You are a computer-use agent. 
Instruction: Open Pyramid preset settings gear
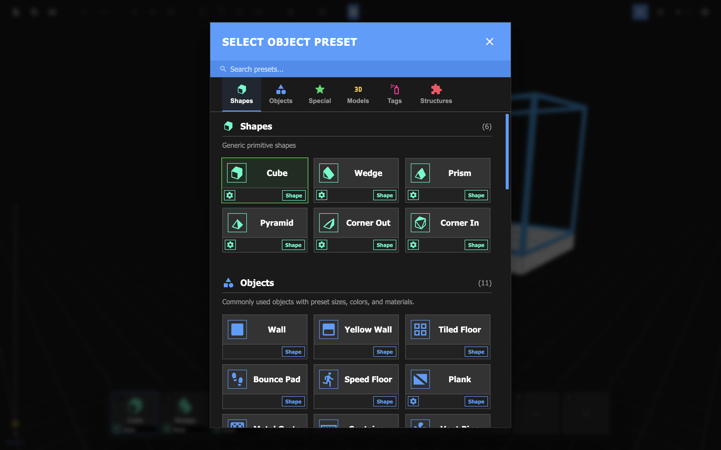tap(230, 245)
